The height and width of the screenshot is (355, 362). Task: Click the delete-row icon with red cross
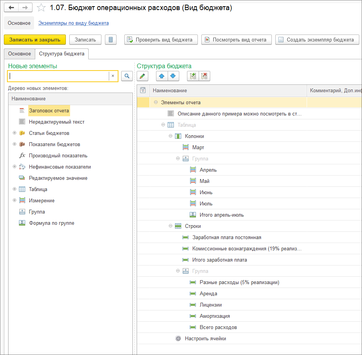click(204, 76)
